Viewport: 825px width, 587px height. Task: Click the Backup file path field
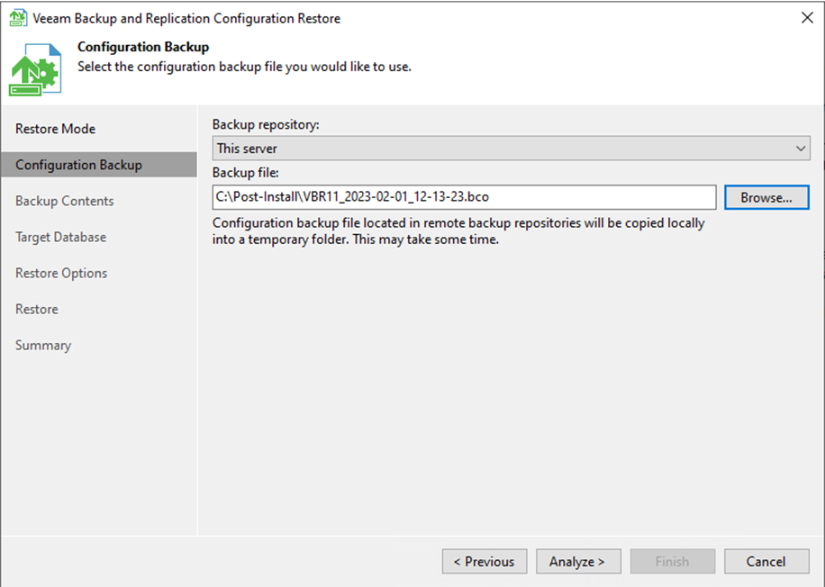pos(464,197)
